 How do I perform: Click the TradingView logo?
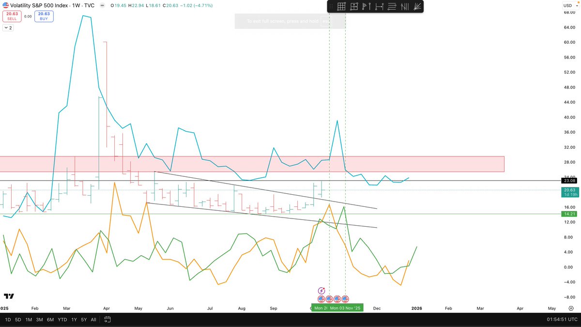pos(9,296)
